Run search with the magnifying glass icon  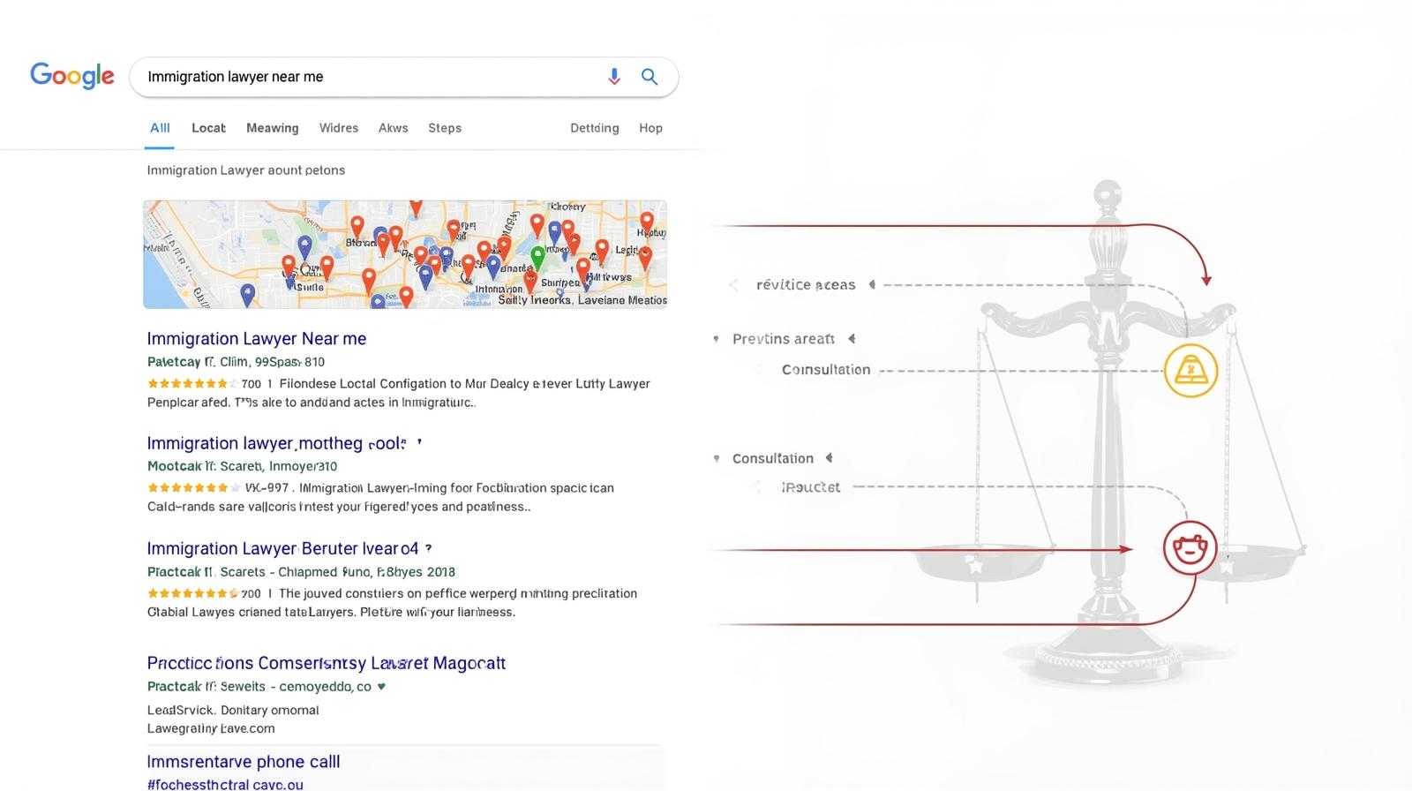coord(650,77)
